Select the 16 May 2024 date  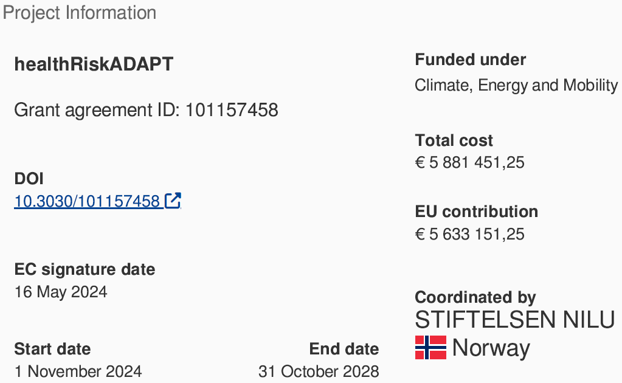(61, 292)
